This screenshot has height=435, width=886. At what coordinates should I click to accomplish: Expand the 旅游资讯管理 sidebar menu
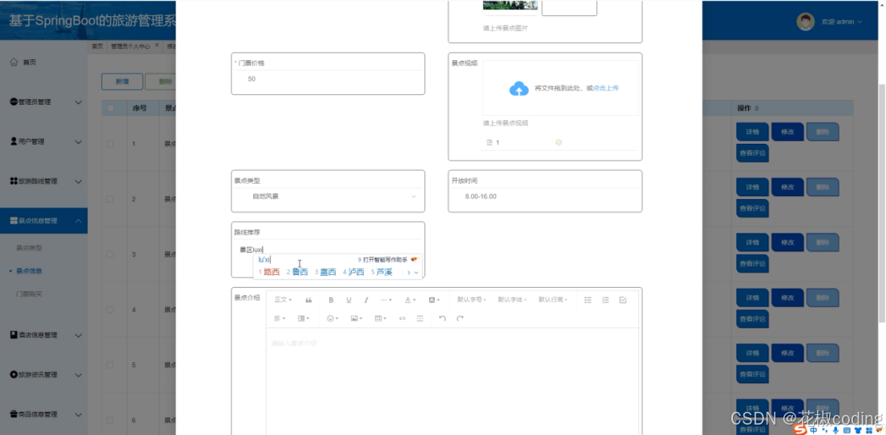(43, 375)
